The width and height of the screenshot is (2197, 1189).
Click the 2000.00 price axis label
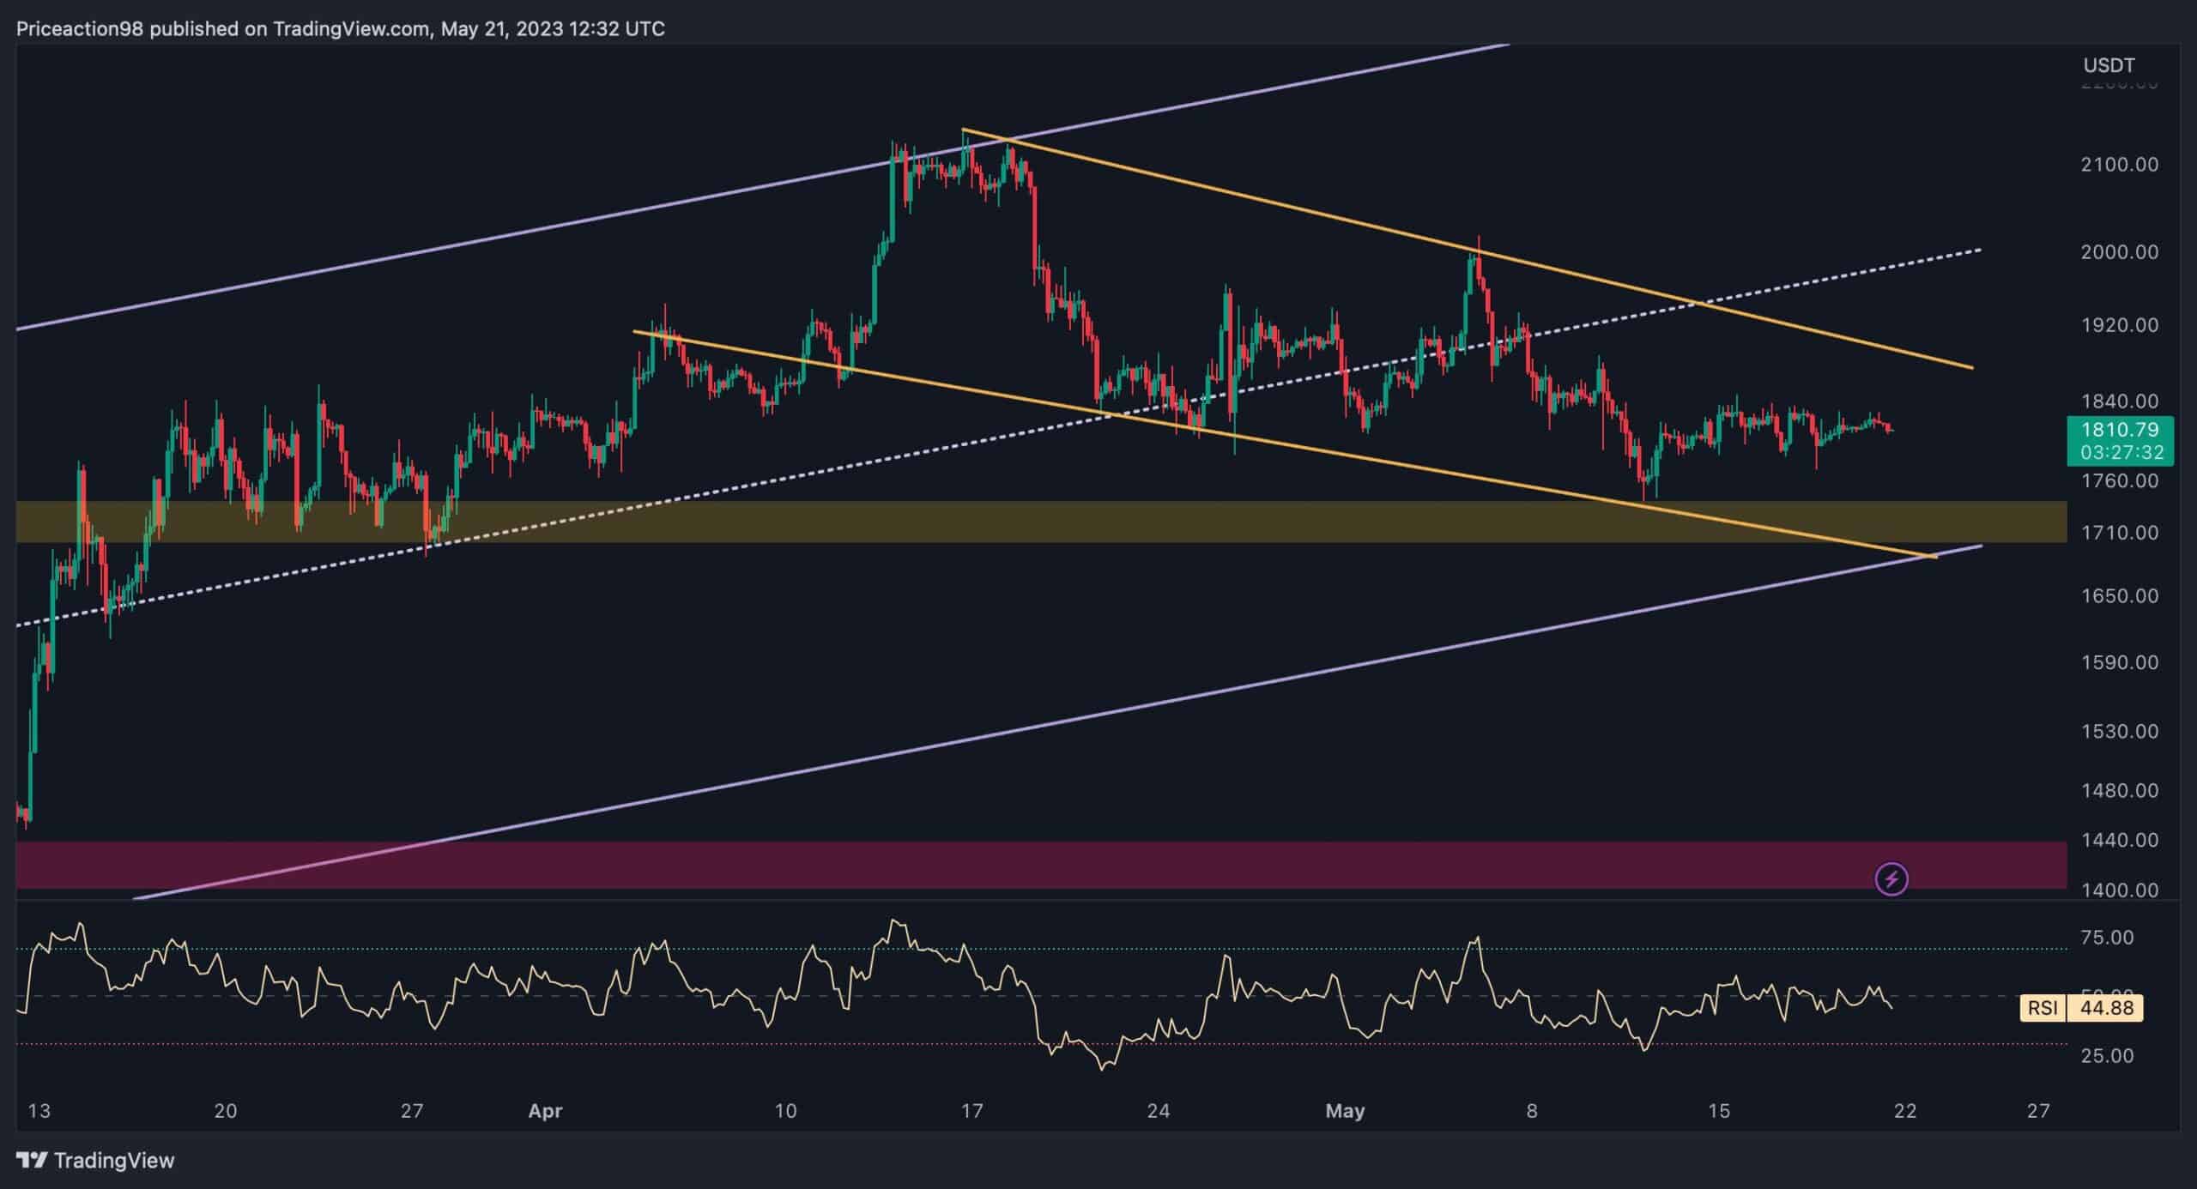pyautogui.click(x=2118, y=252)
